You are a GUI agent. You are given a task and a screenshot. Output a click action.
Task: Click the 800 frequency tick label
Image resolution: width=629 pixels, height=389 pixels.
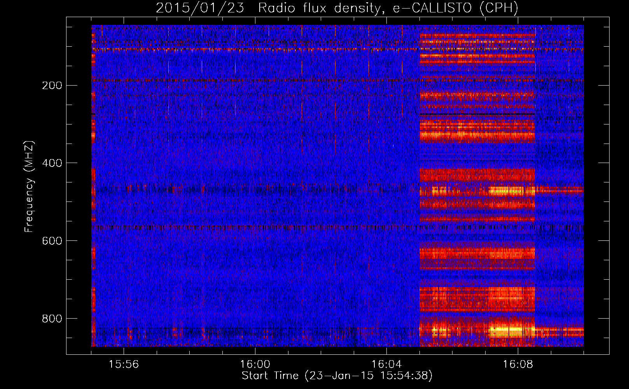[52, 319]
